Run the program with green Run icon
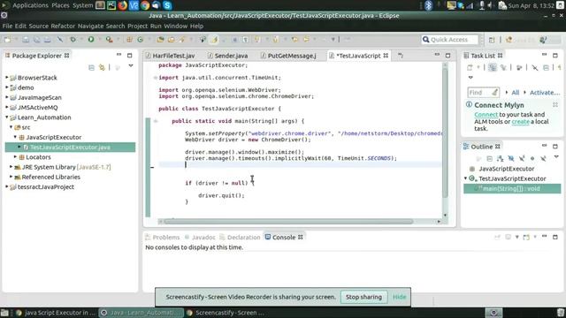Image resolution: width=566 pixels, height=318 pixels. tap(91, 39)
